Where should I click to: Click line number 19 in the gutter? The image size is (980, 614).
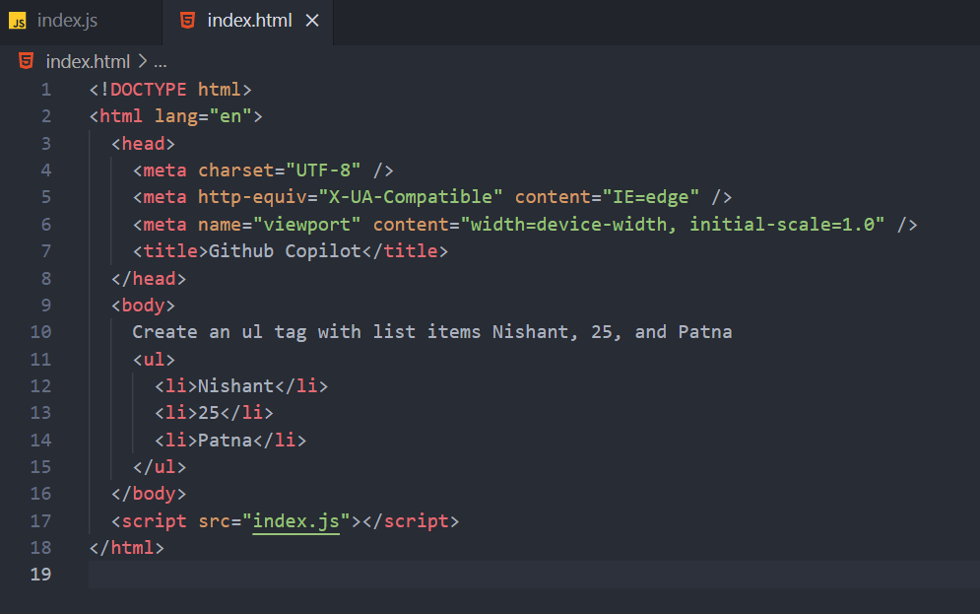40,574
